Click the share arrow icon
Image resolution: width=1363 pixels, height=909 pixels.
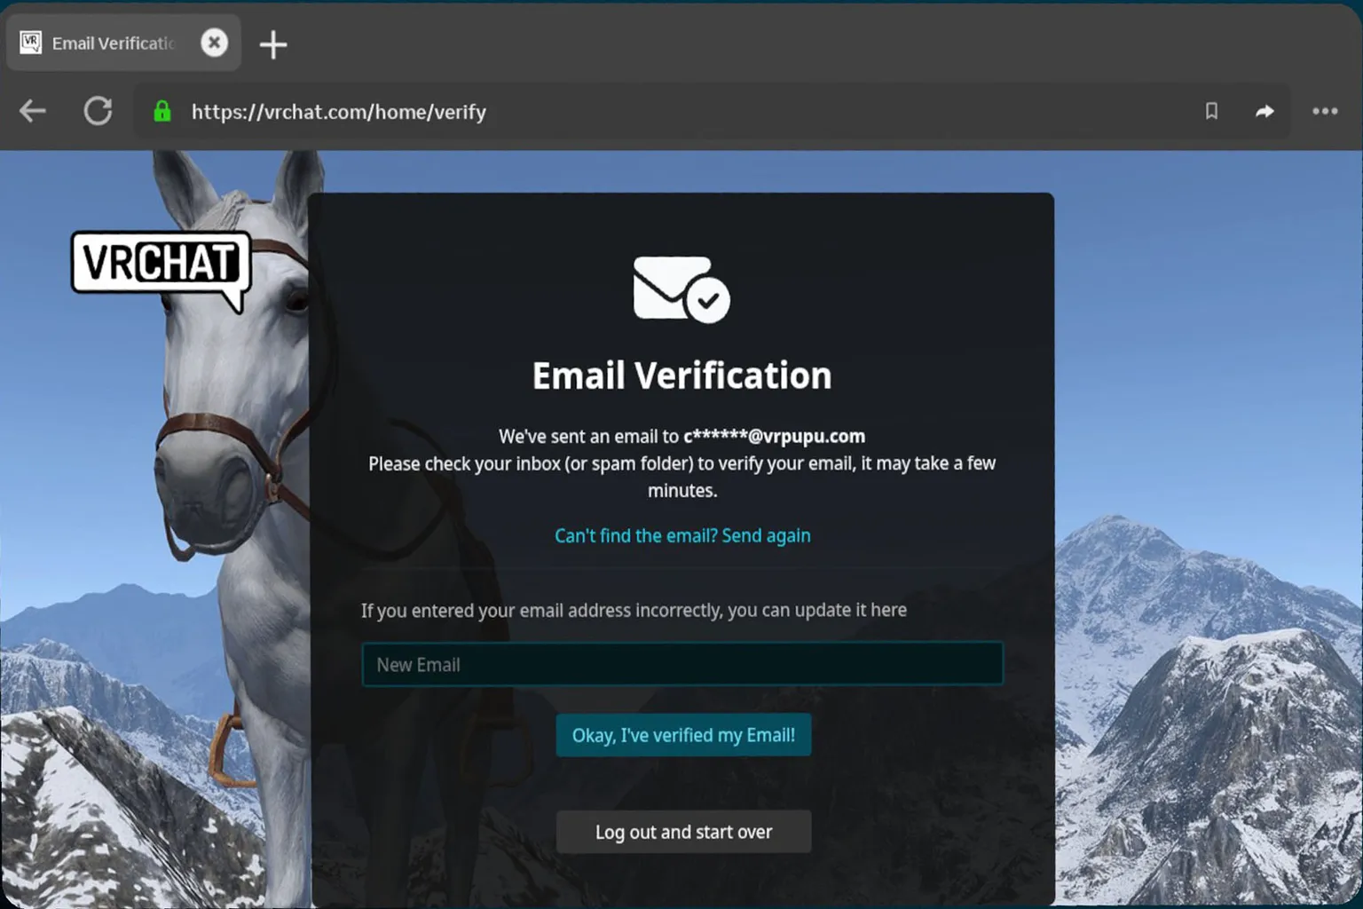pyautogui.click(x=1265, y=111)
